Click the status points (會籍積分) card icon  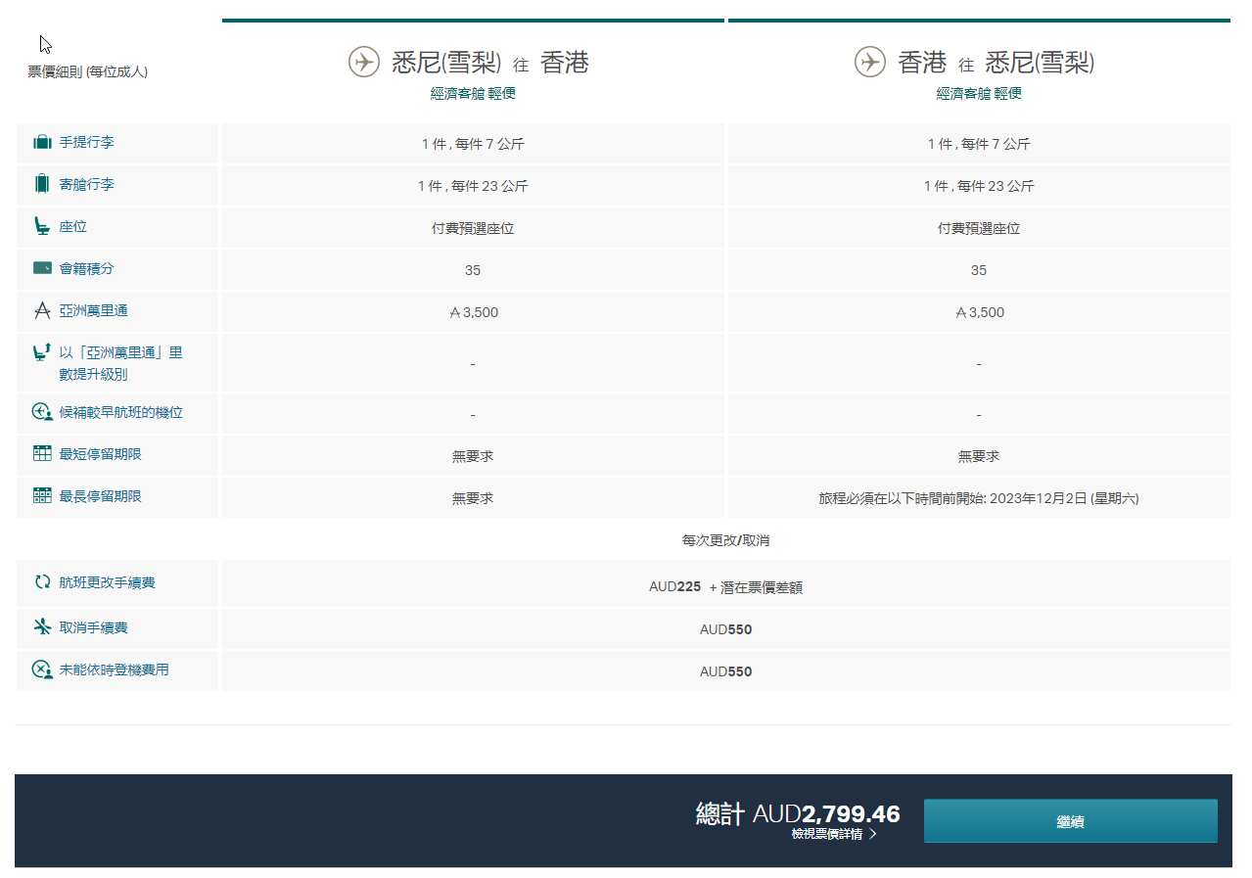42,268
